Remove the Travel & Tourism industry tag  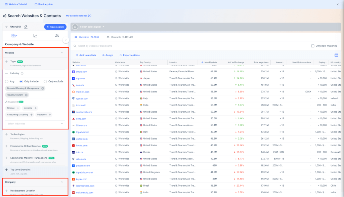coord(26,95)
